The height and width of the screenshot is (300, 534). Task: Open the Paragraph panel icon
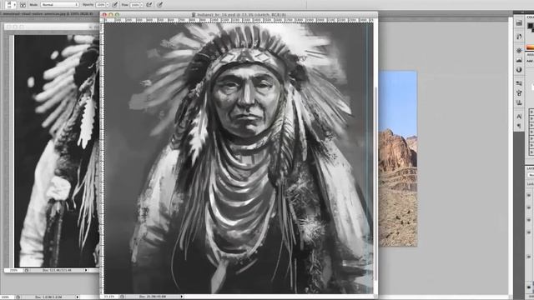pos(519,126)
